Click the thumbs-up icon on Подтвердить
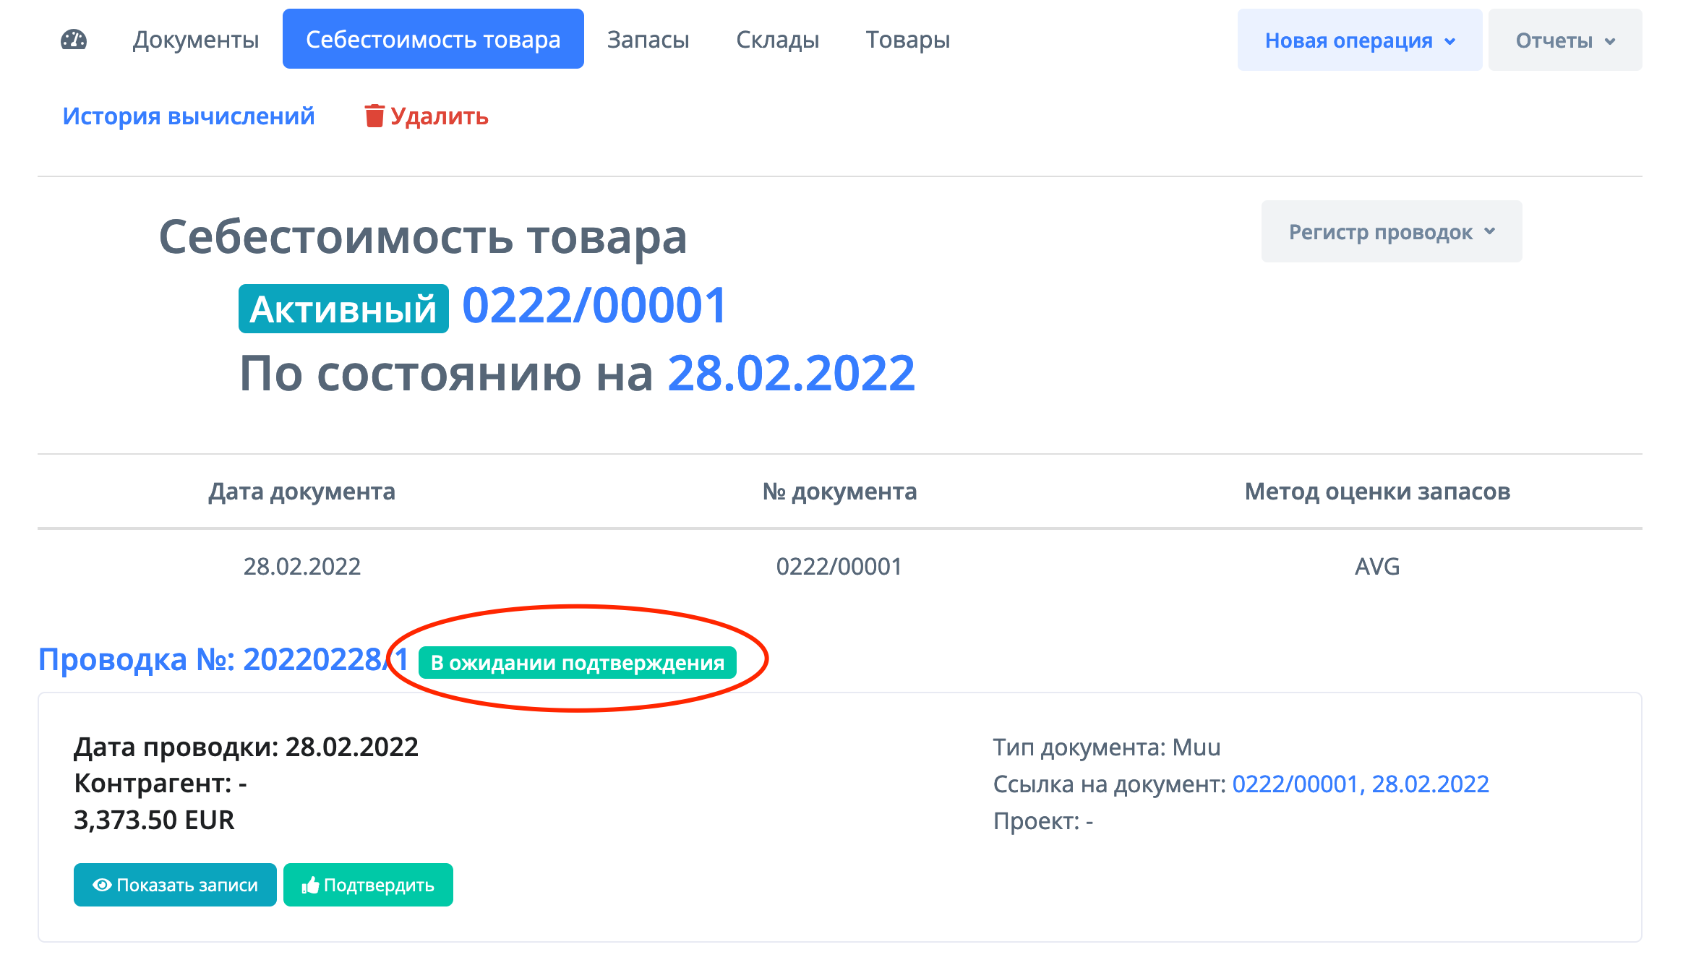The image size is (1683, 973). click(x=310, y=885)
